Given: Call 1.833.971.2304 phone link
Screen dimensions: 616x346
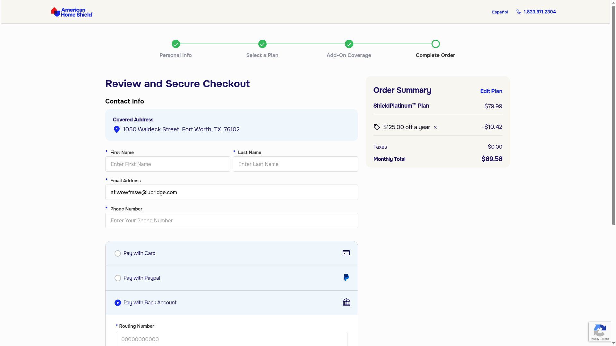Looking at the screenshot, I should tap(540, 12).
